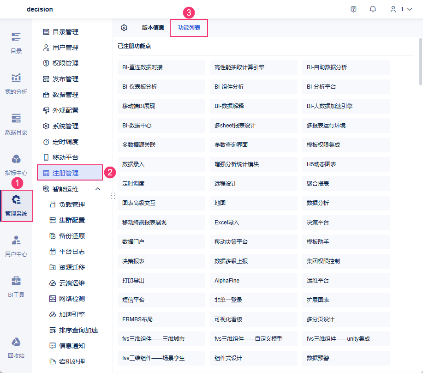Open the user account dropdown
This screenshot has height=373, width=423.
click(401, 9)
